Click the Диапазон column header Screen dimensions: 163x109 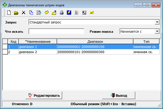[95, 41]
